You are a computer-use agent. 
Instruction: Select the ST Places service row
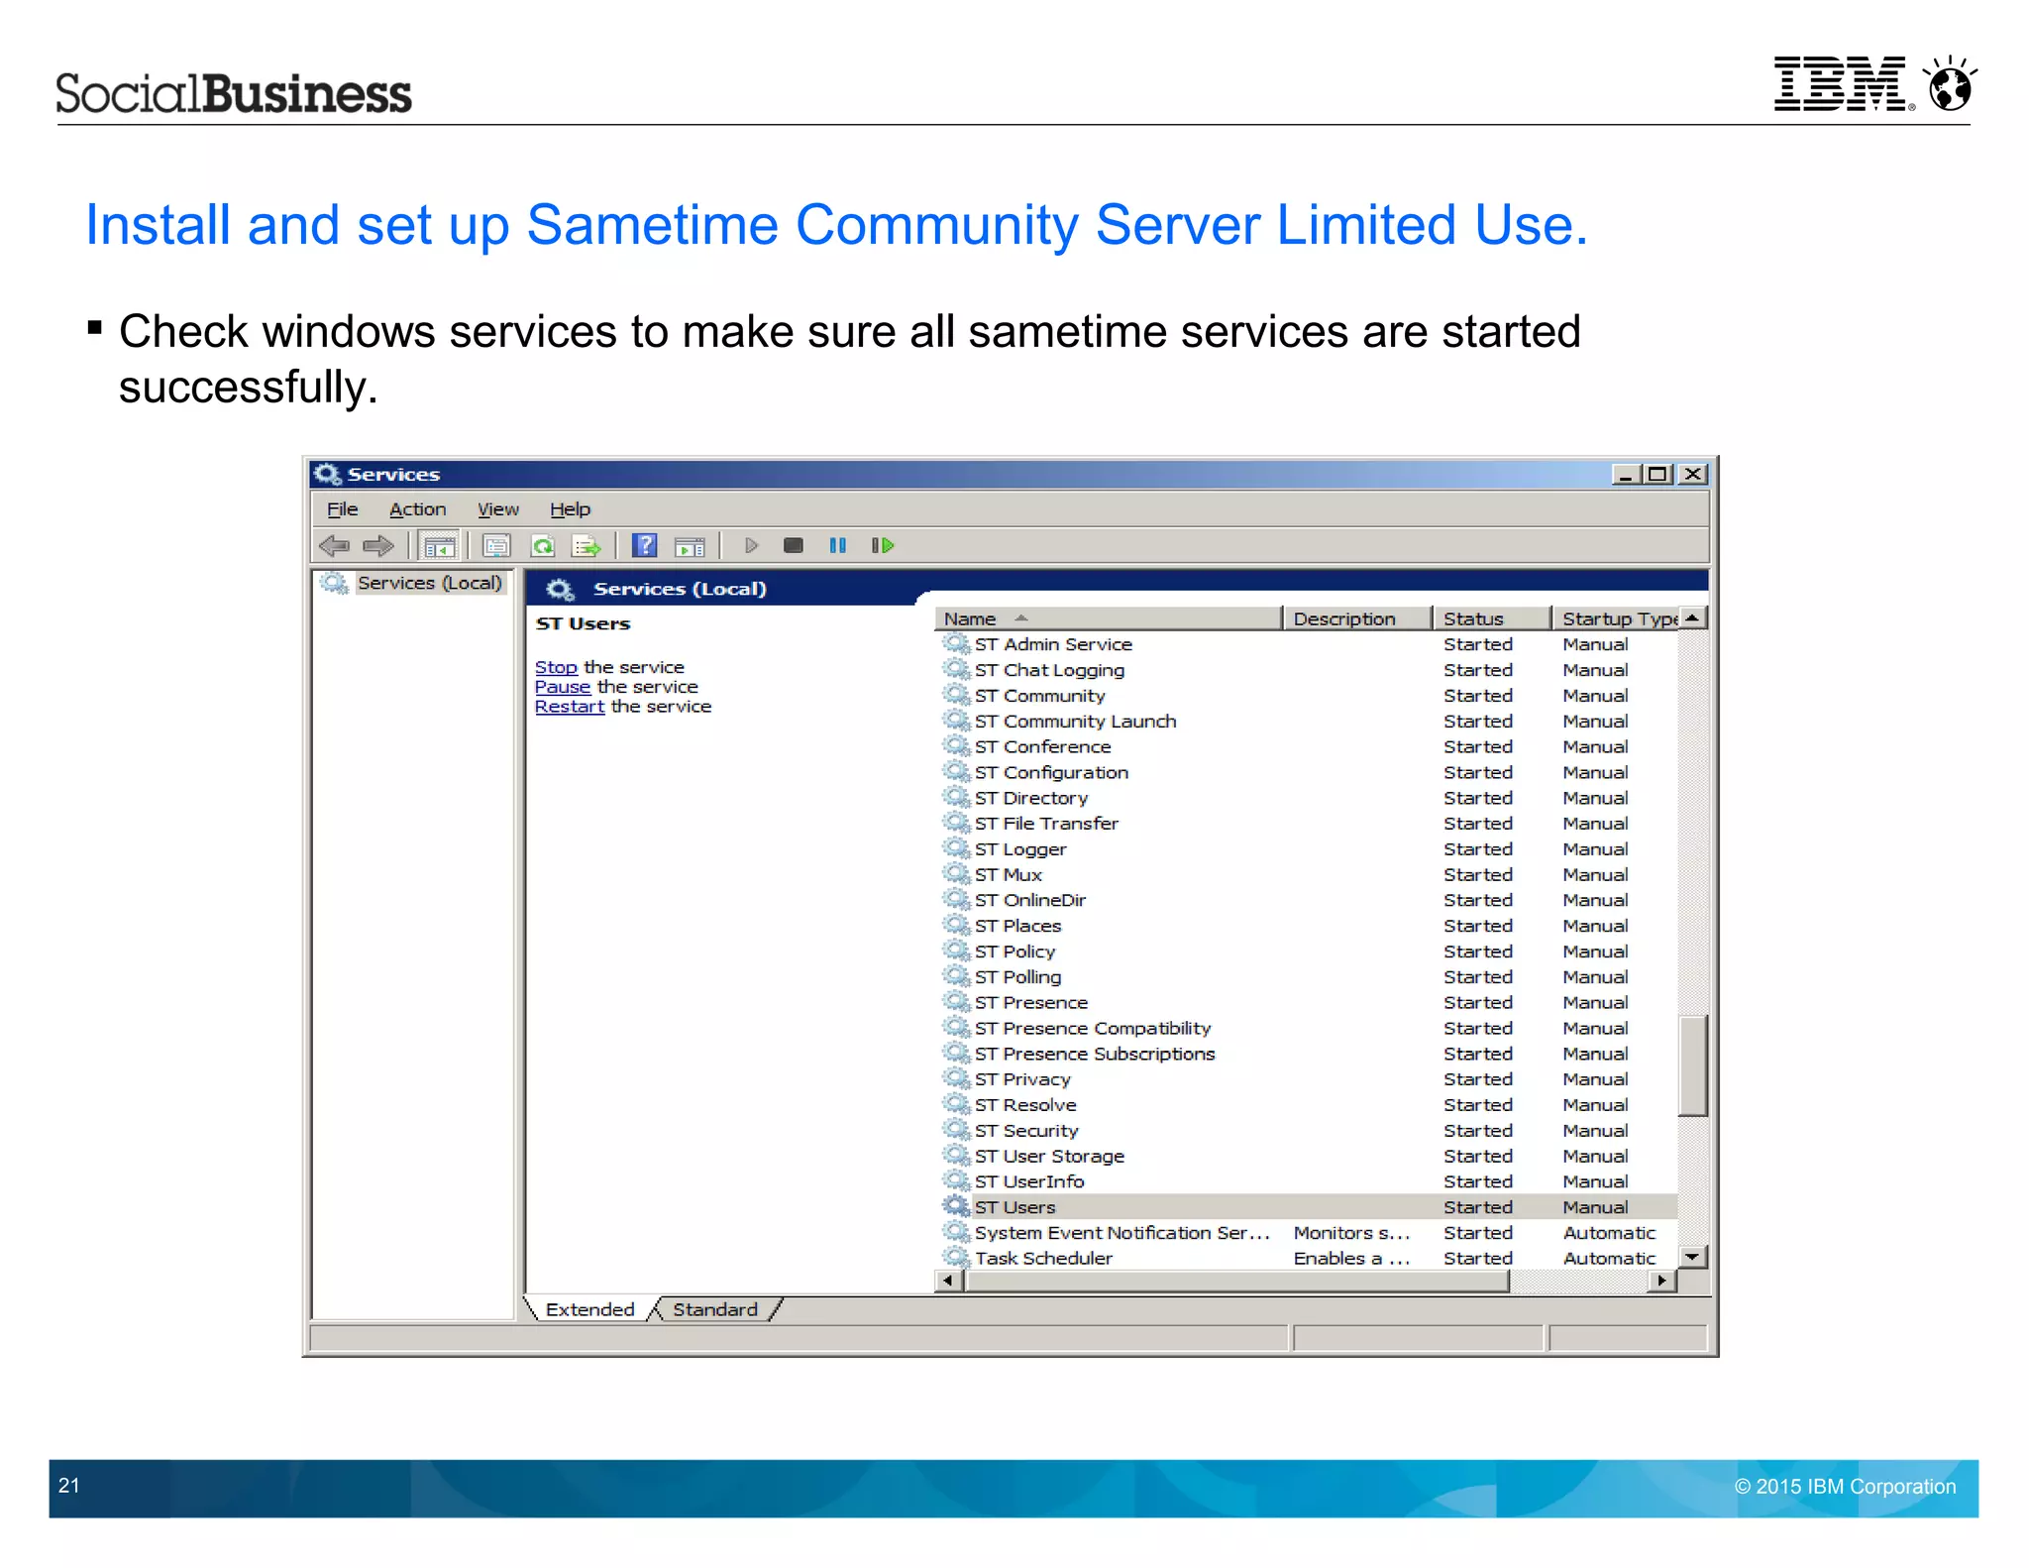click(x=1306, y=926)
